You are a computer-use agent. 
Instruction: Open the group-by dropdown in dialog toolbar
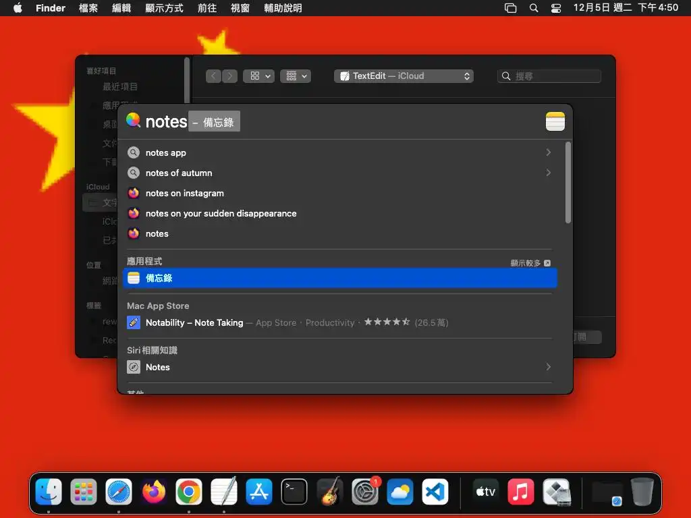point(296,76)
